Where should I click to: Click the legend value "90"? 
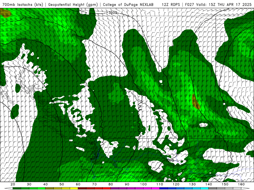tap(127, 184)
